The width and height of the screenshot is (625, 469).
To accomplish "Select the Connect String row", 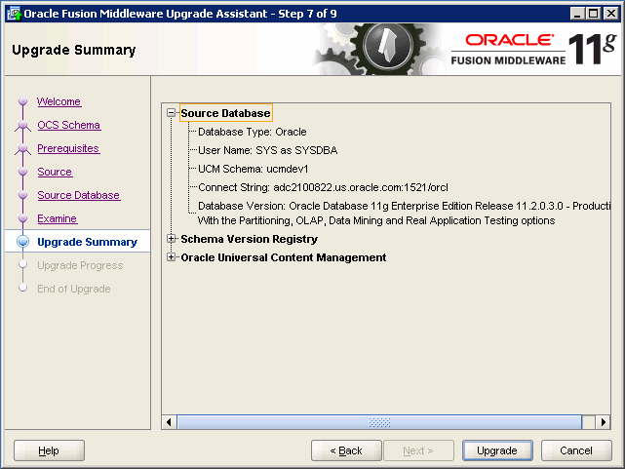I will coord(323,187).
